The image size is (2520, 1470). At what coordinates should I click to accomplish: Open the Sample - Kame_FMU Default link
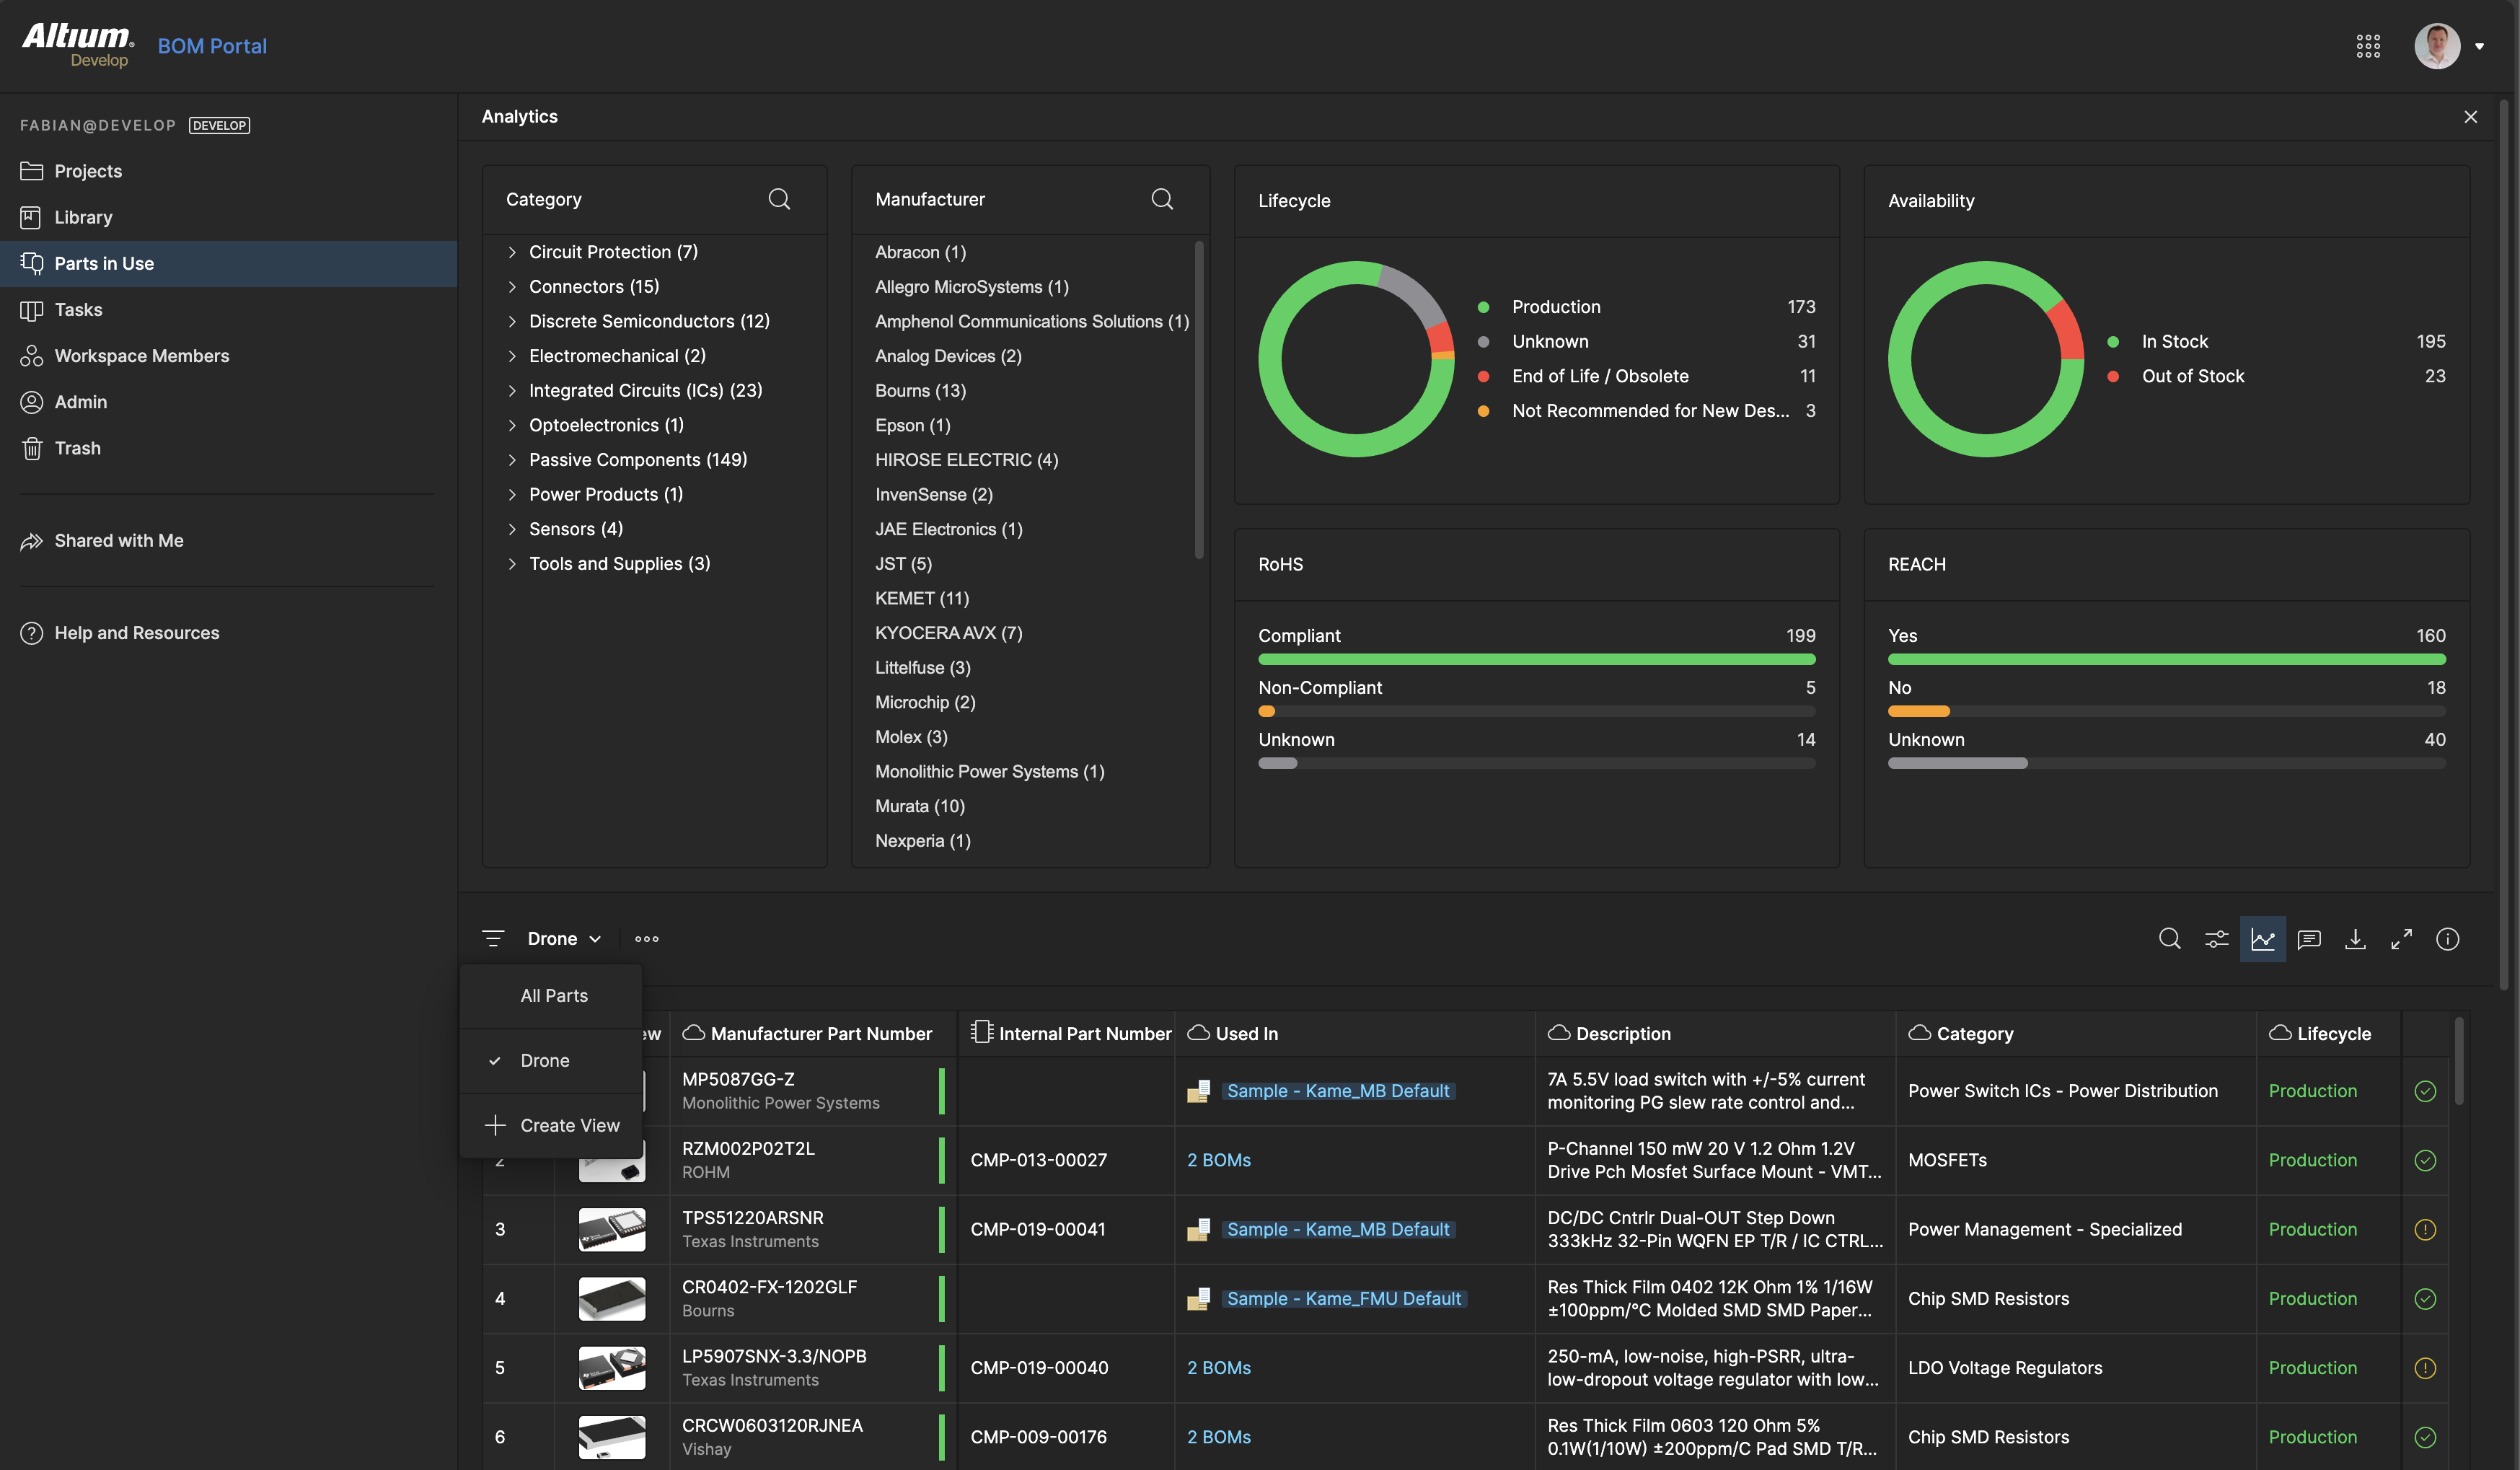[1343, 1298]
